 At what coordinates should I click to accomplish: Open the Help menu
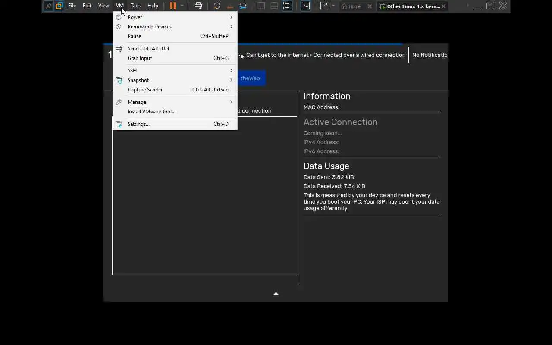click(153, 6)
